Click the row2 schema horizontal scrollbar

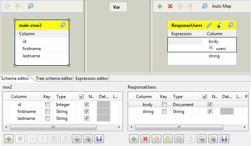click(53, 127)
